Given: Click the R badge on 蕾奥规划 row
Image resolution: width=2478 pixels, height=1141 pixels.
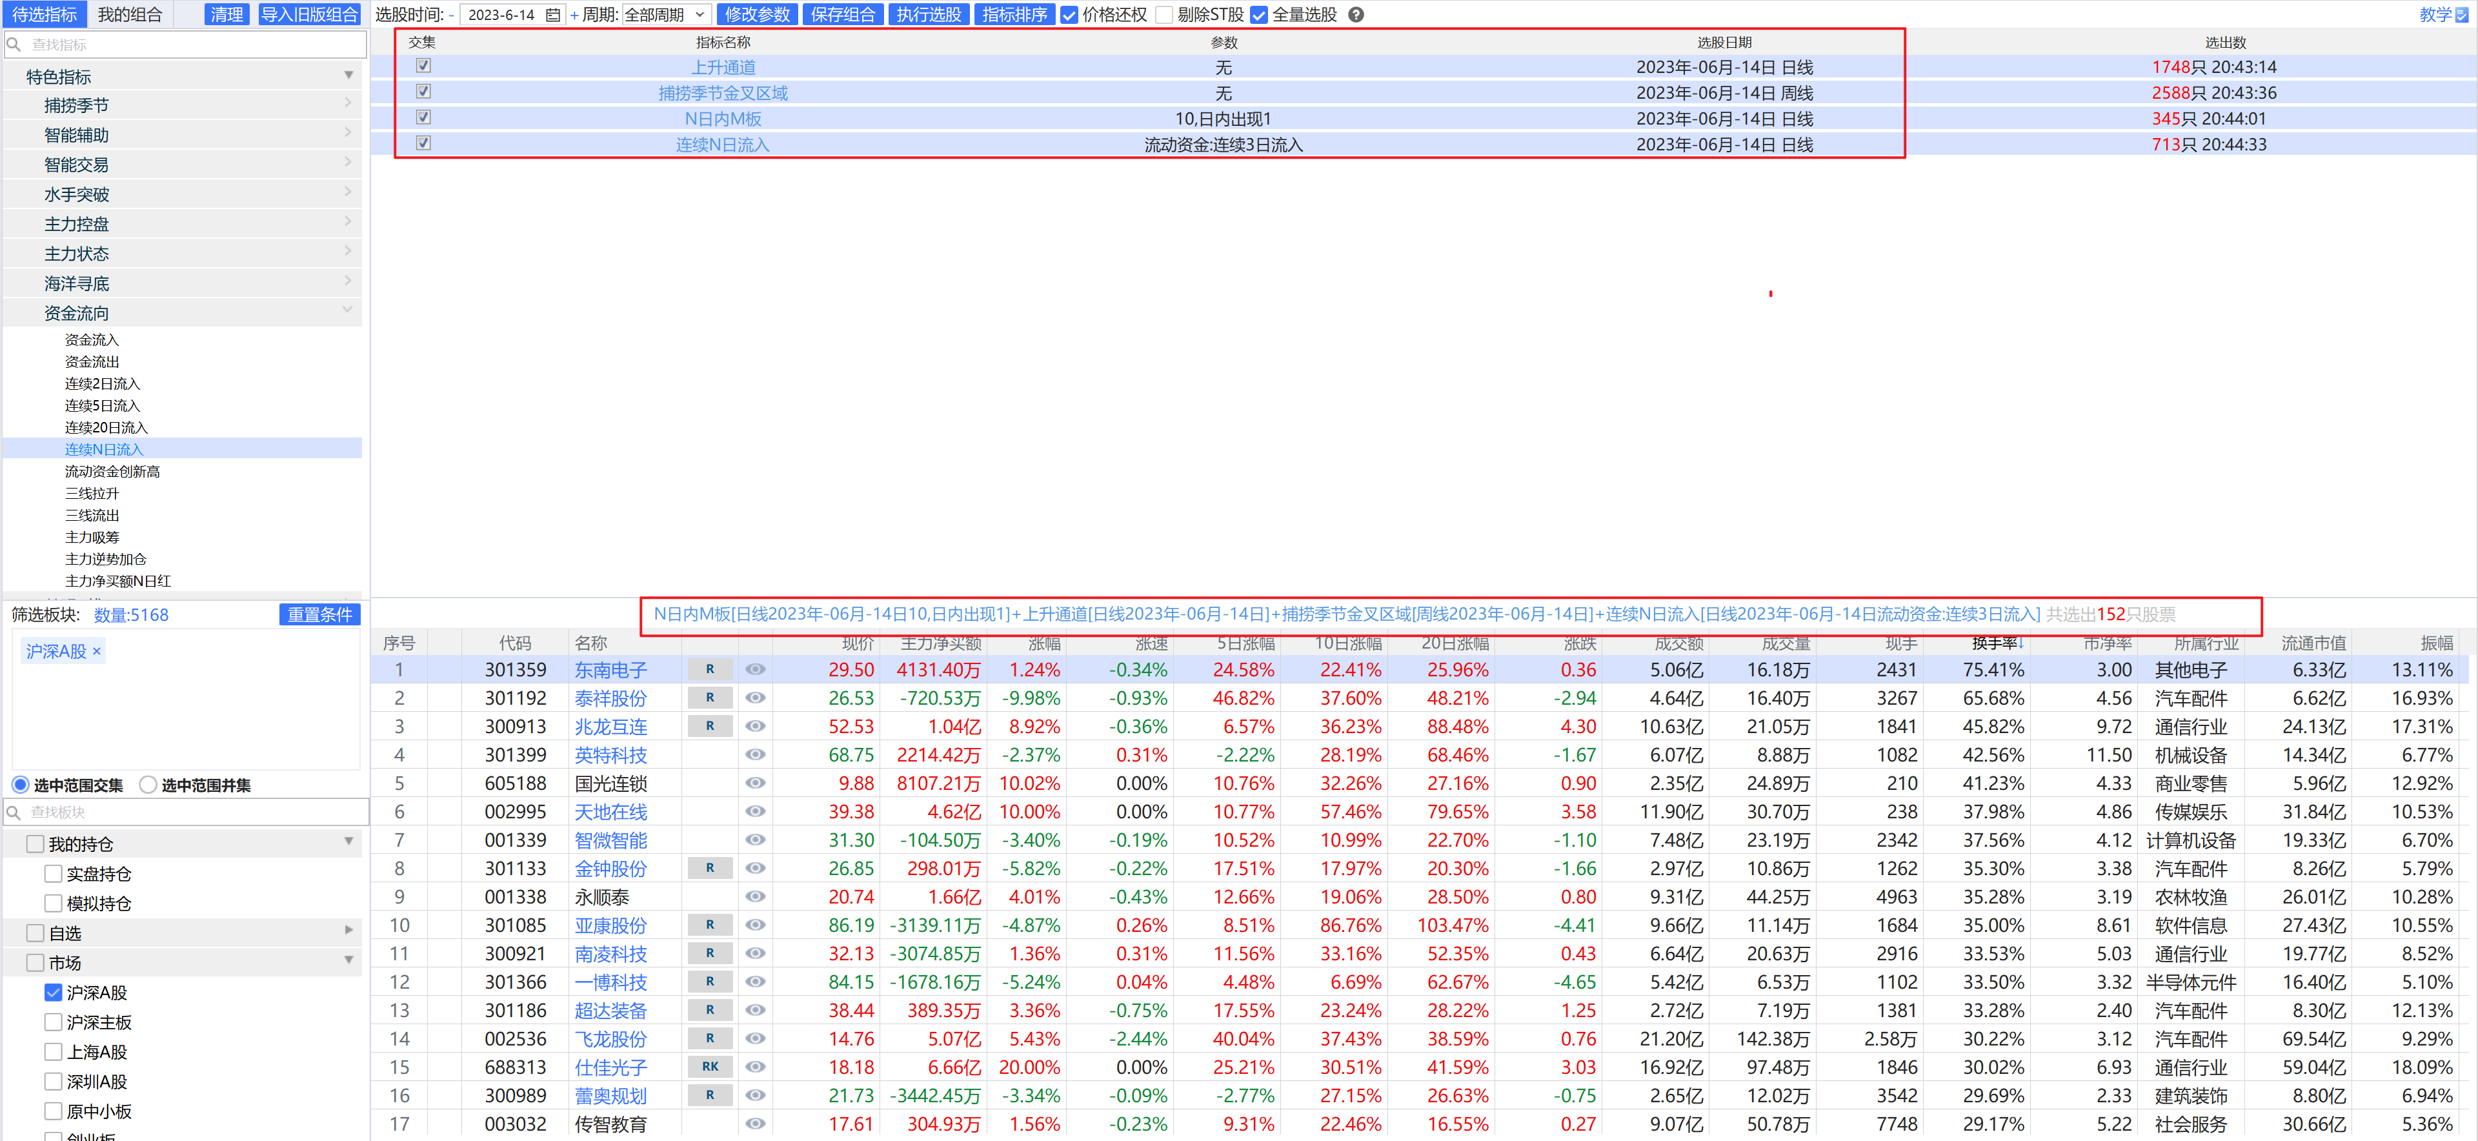Looking at the screenshot, I should click(x=710, y=1096).
